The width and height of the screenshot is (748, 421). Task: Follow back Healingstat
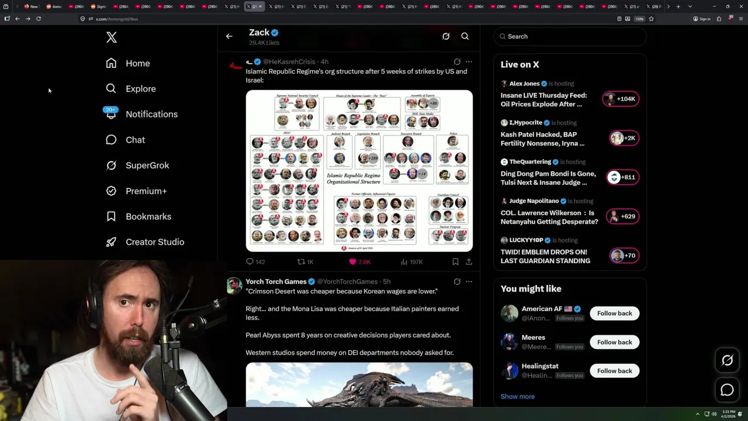pos(615,371)
